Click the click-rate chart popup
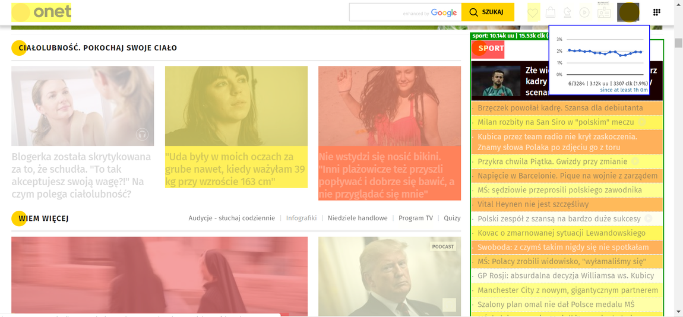 click(599, 59)
